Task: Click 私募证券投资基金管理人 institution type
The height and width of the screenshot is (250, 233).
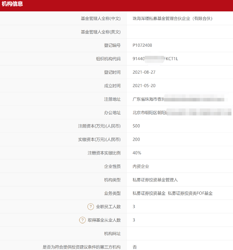Action: (155, 180)
